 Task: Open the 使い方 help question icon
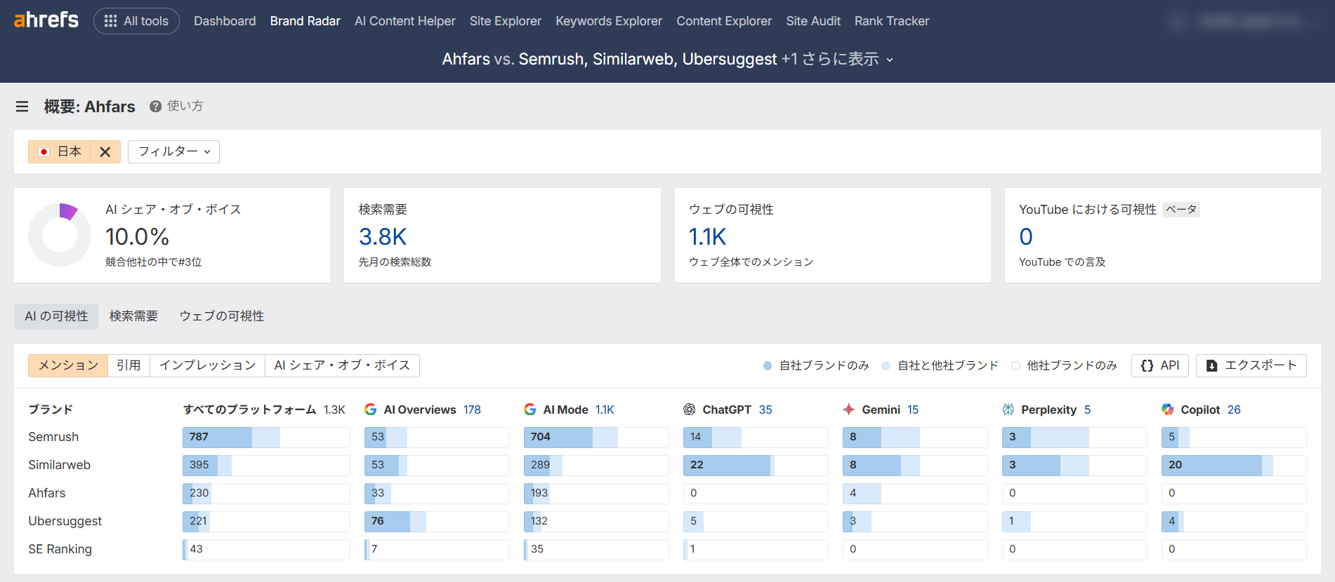[x=155, y=107]
